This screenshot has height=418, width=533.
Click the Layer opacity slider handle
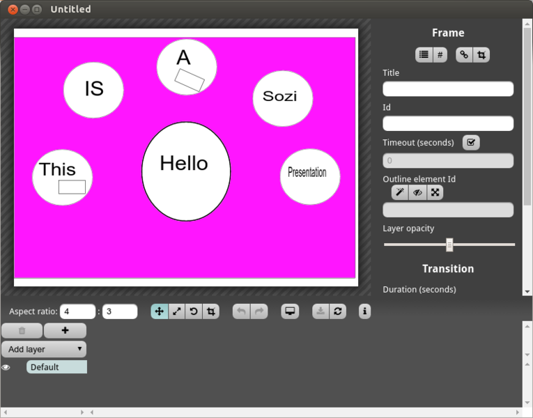coord(449,245)
